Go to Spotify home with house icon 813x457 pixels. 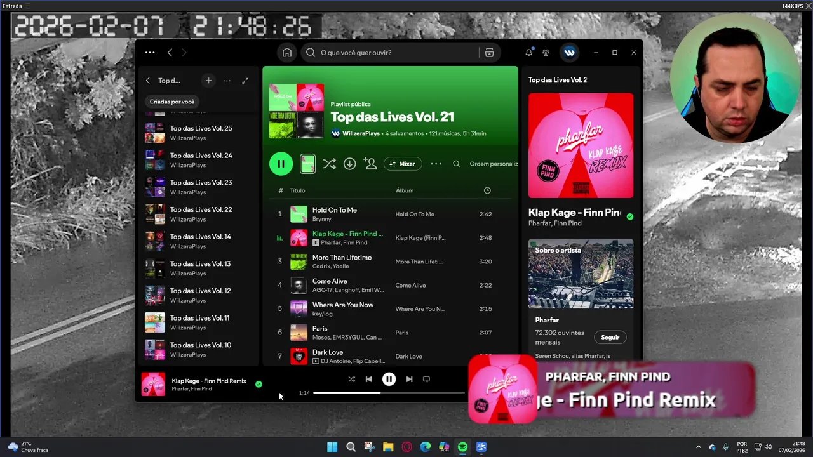287,53
